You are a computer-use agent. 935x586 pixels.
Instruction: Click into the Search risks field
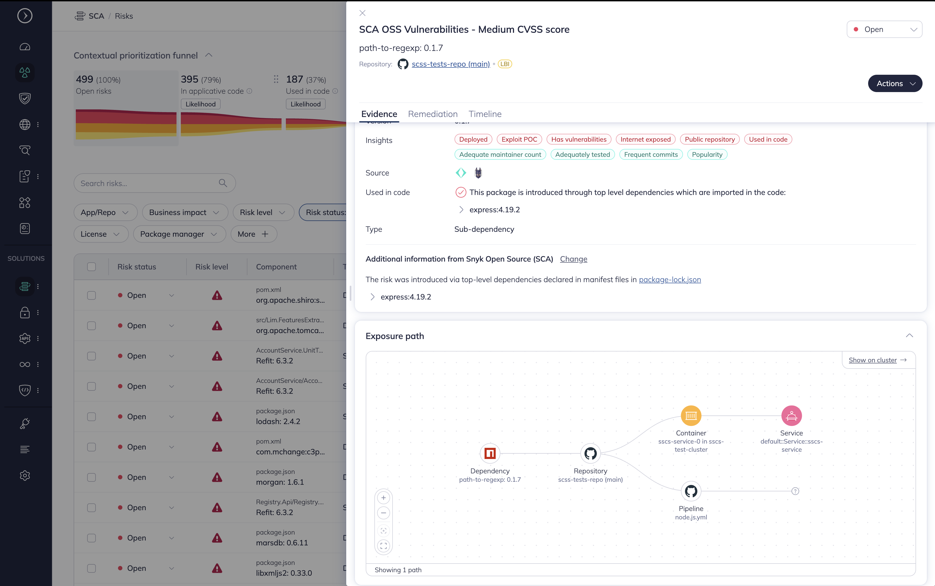[x=155, y=183]
